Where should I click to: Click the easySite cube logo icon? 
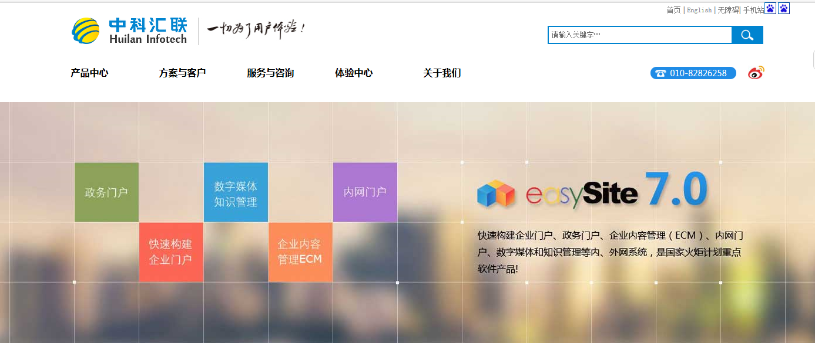496,193
